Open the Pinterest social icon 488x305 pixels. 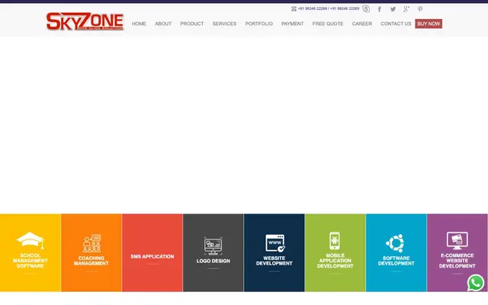420,9
